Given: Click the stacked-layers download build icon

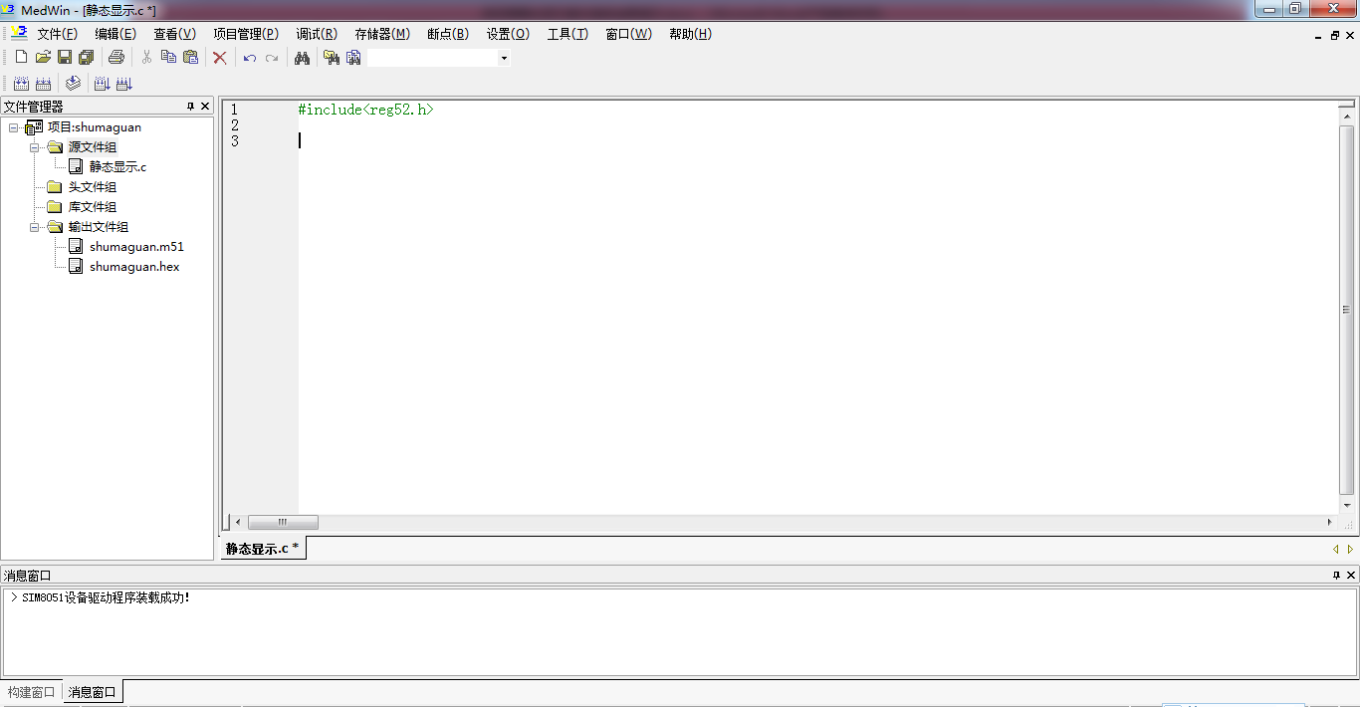Looking at the screenshot, I should pos(73,84).
